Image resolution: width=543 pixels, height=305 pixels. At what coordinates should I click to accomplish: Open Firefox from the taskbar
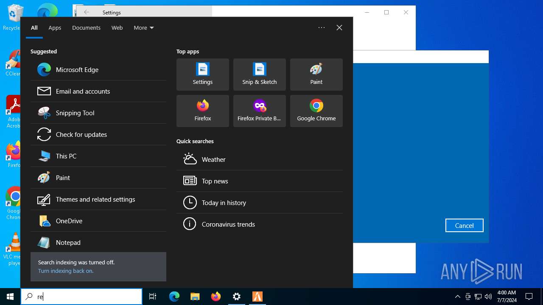click(216, 297)
